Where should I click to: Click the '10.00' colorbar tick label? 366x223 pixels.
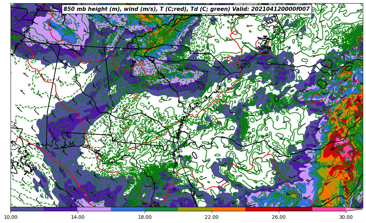(x=11, y=217)
